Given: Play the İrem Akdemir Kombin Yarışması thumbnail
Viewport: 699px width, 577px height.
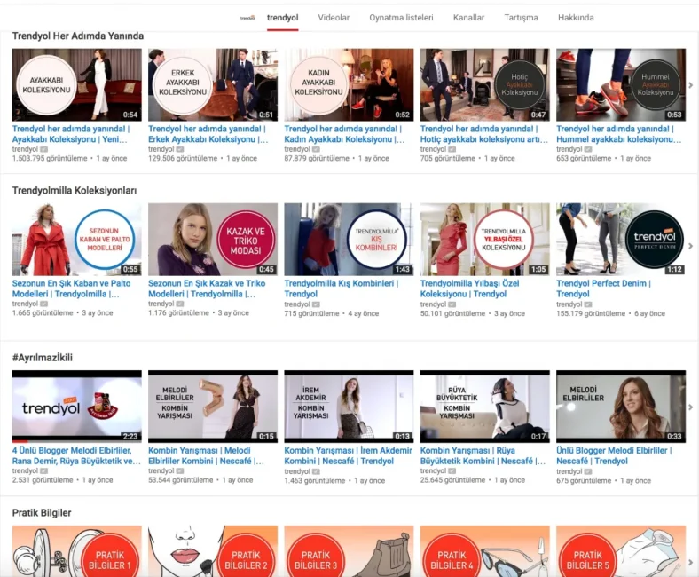Looking at the screenshot, I should coord(349,406).
